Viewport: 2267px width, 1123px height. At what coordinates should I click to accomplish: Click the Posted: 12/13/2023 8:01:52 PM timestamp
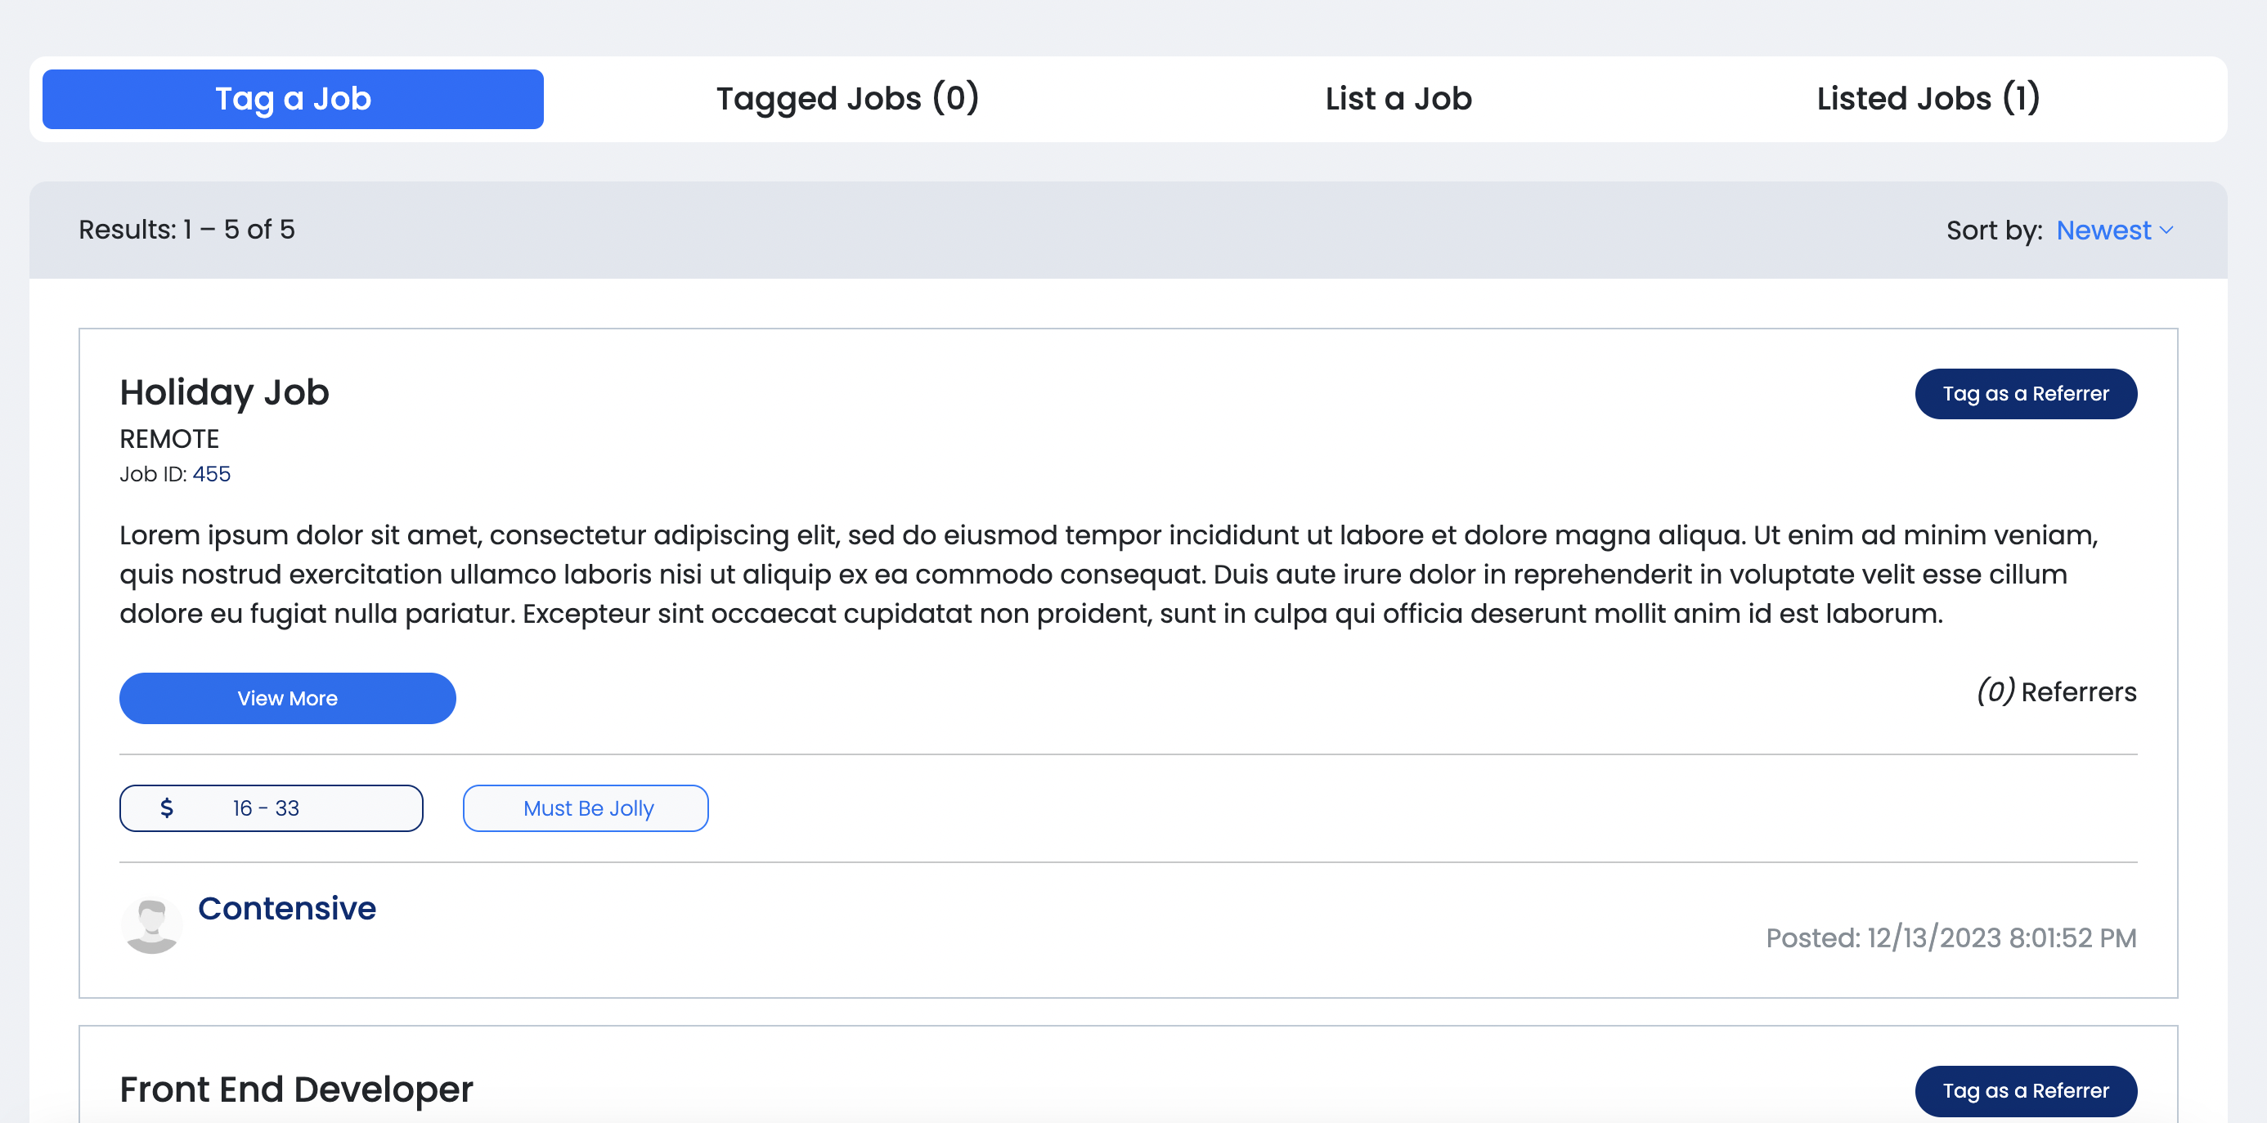tap(1951, 938)
